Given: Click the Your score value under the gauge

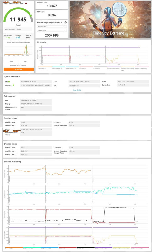Looking at the screenshot, I should [x=8, y=38].
